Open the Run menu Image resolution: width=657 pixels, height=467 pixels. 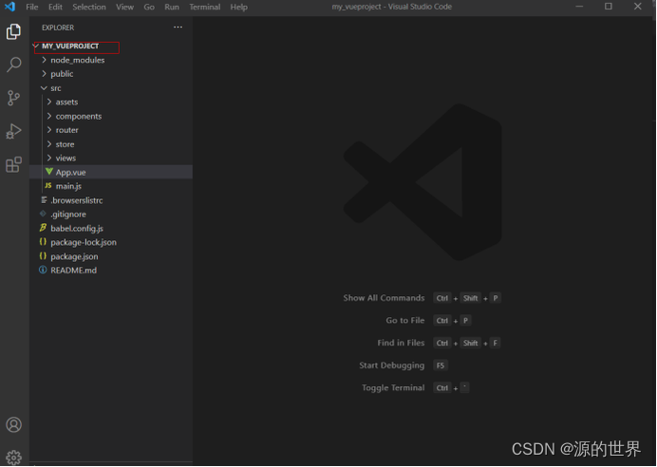(172, 8)
